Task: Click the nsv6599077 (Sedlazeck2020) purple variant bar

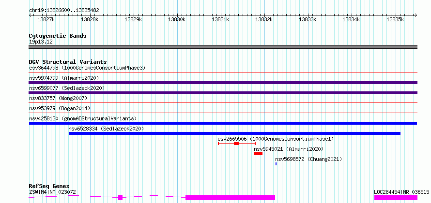Action: pos(223,93)
